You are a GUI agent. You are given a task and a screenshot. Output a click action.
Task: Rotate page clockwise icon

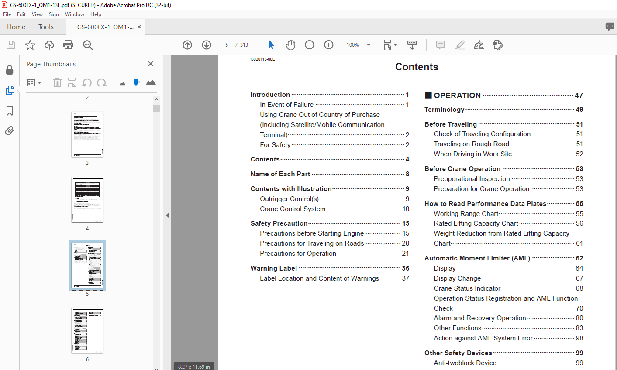coord(102,82)
